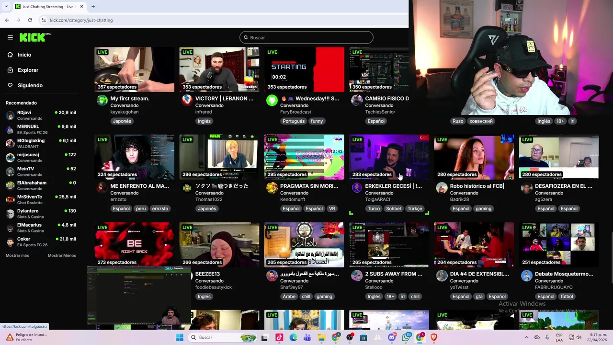Click Stellooo channel avatar

click(x=356, y=276)
